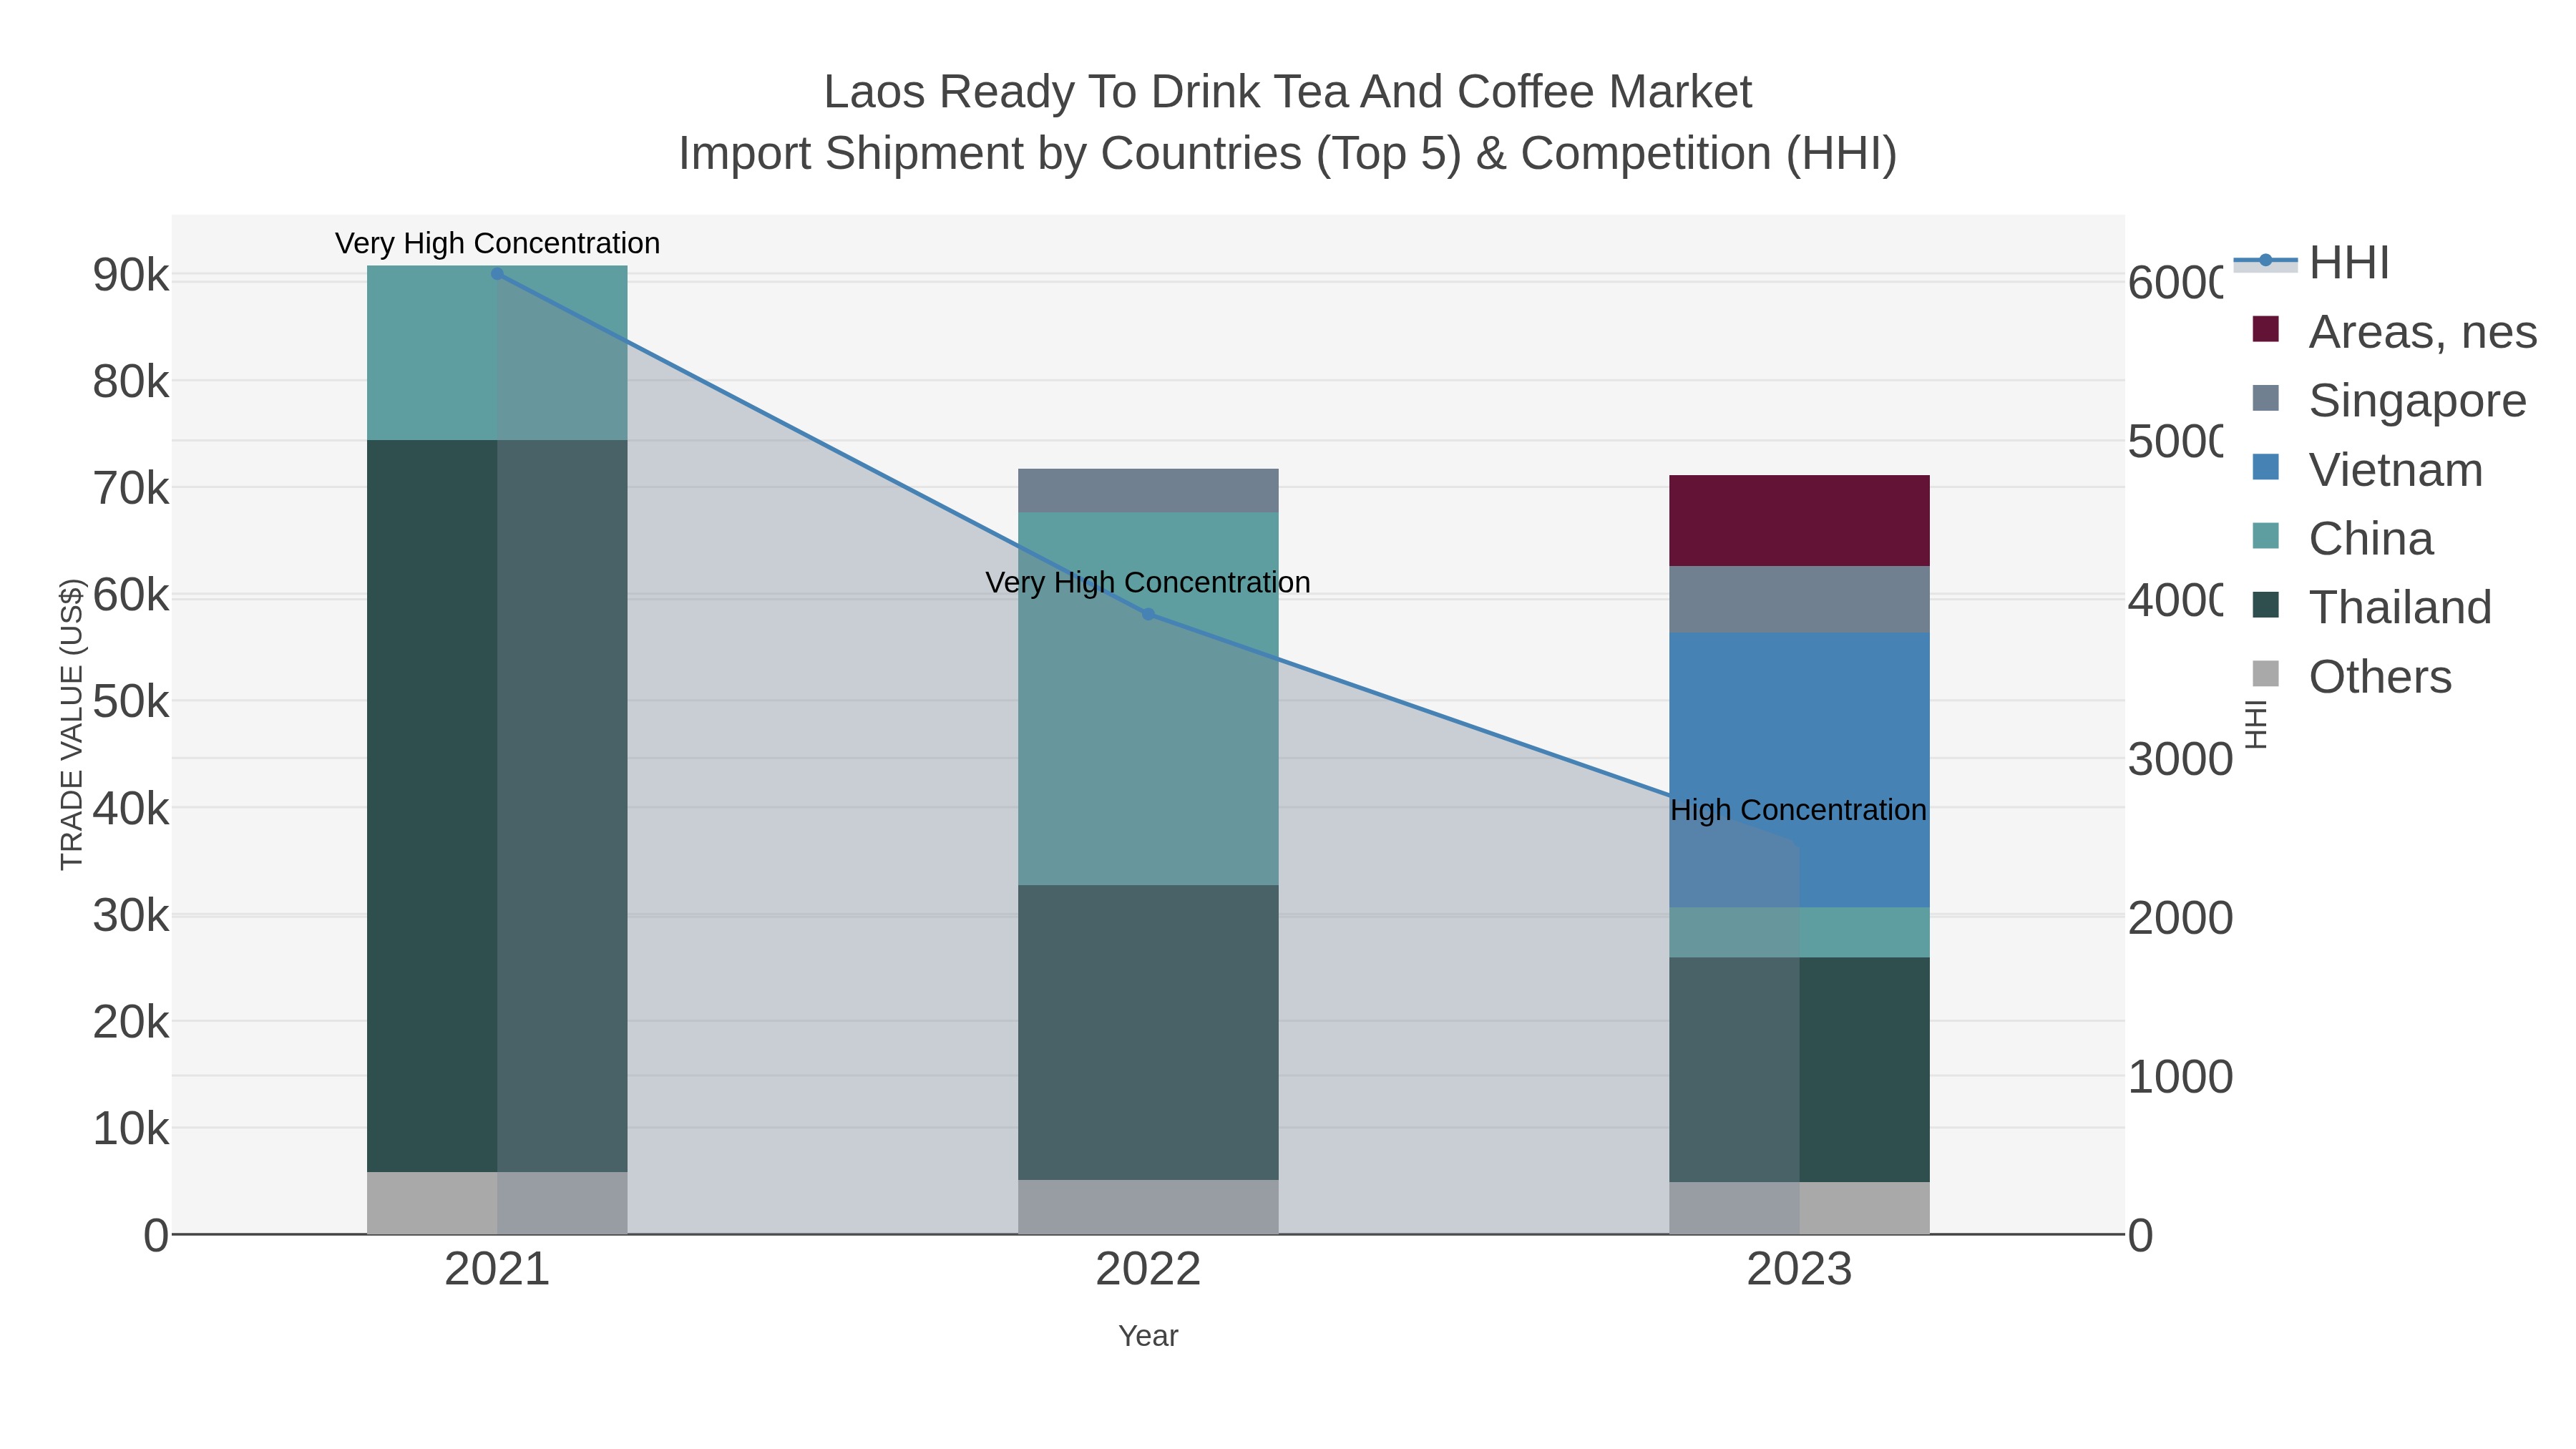Select the 2023 Thailand bar segment

(x=1799, y=1069)
